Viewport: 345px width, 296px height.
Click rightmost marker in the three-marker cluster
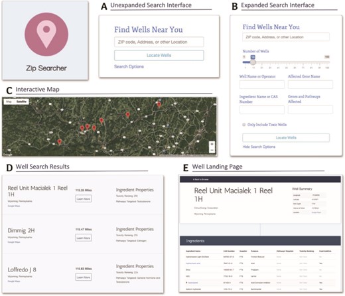pos(94,128)
